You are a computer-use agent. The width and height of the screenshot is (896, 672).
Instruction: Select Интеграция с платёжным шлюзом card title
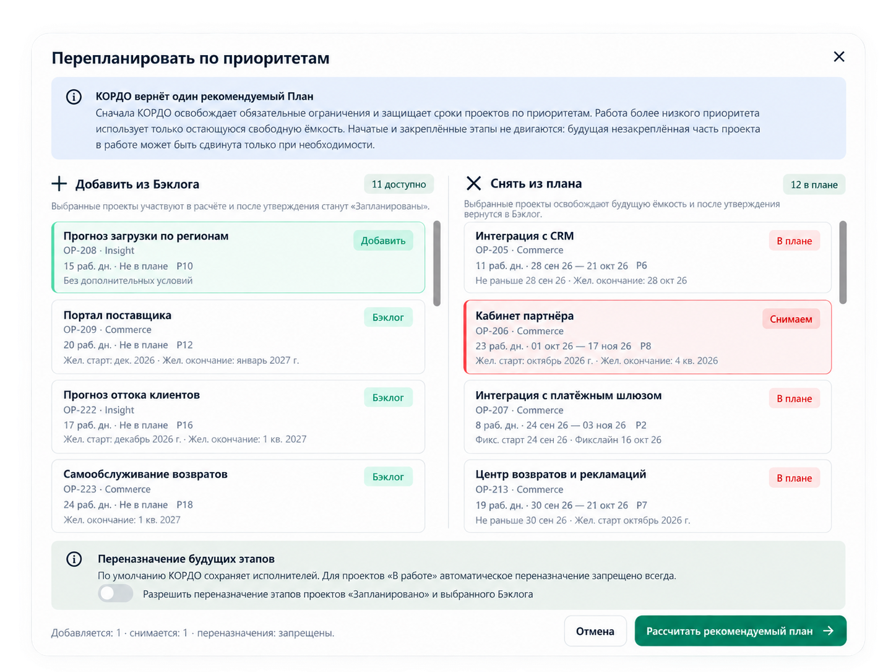(x=569, y=395)
